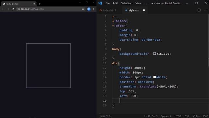The width and height of the screenshot is (209, 118).
Task: Click the 'absolute' value on line 15
Action: point(145,82)
